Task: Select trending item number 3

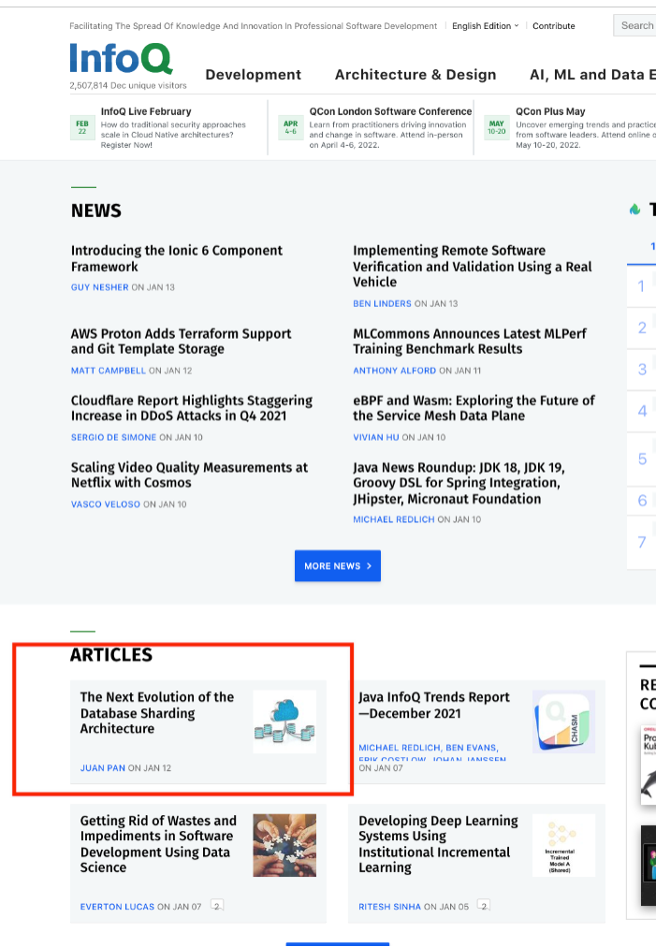Action: point(642,370)
